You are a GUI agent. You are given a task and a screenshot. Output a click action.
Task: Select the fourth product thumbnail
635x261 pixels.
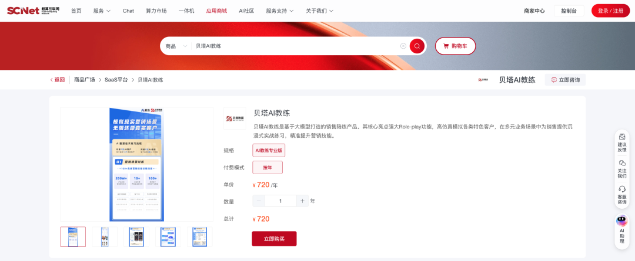[x=168, y=237]
